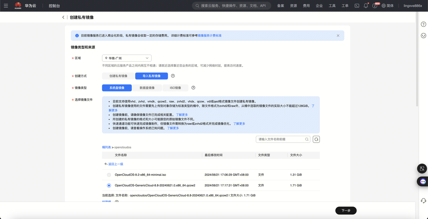
Task: Click file name OpenCloudOS-9.2-x86_64-minimal.iso
Action: pos(140,175)
